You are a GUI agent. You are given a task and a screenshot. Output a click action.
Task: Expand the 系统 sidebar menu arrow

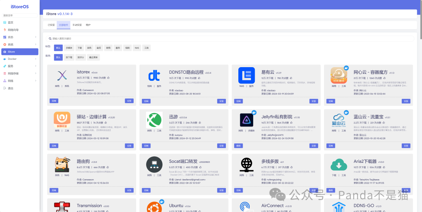(x=36, y=45)
